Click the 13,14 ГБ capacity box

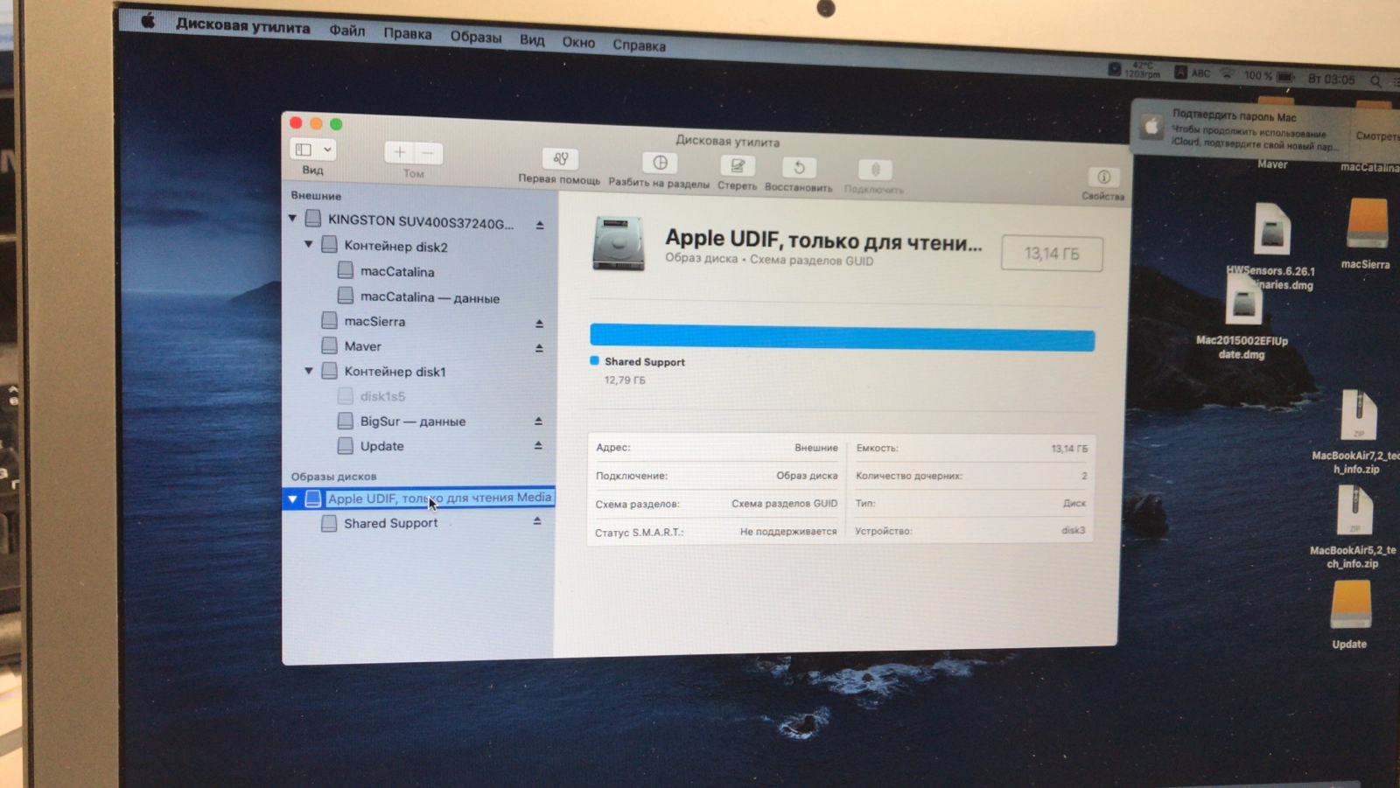1052,253
